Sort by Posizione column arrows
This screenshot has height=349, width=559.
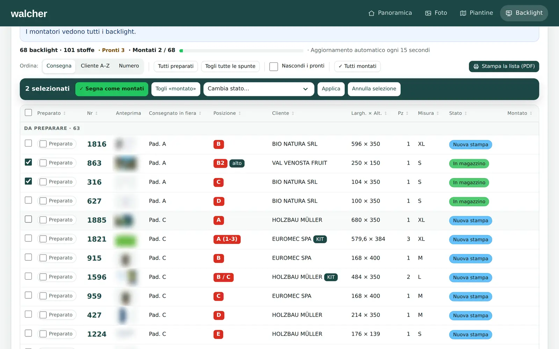pos(240,113)
